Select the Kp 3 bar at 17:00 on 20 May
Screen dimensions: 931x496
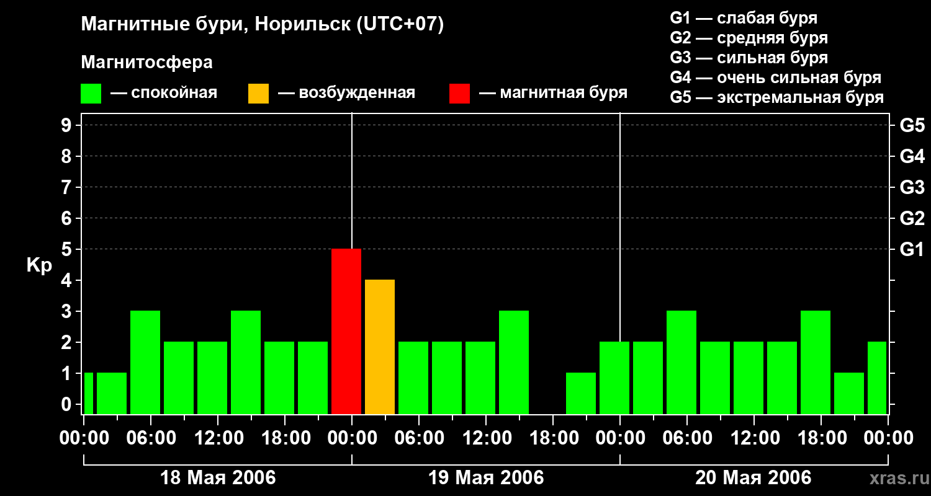pos(816,362)
